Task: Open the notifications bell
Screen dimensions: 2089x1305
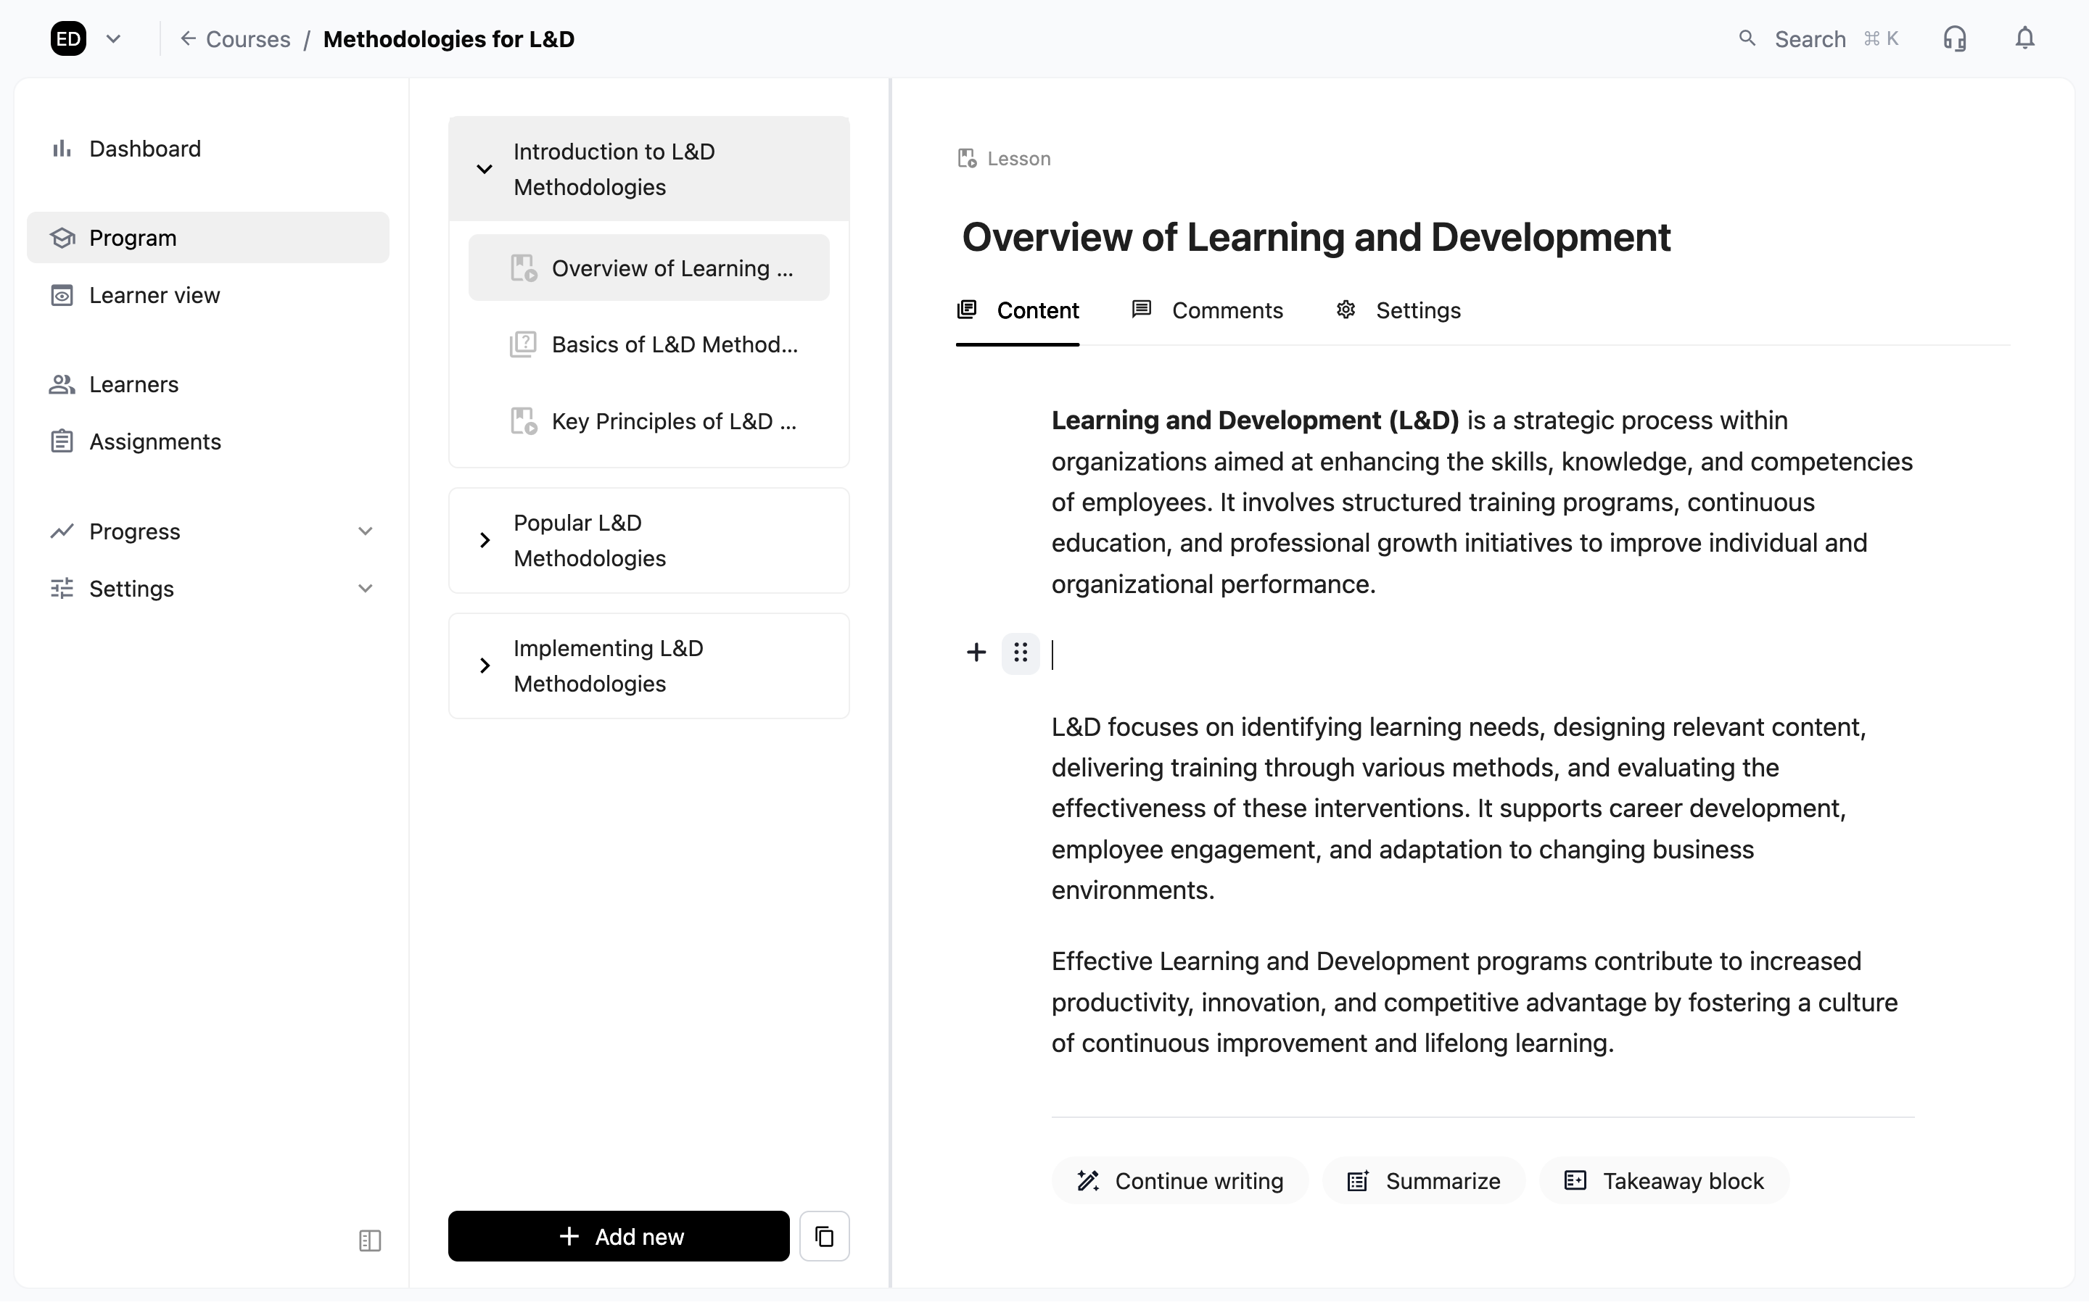Action: pyautogui.click(x=2024, y=38)
